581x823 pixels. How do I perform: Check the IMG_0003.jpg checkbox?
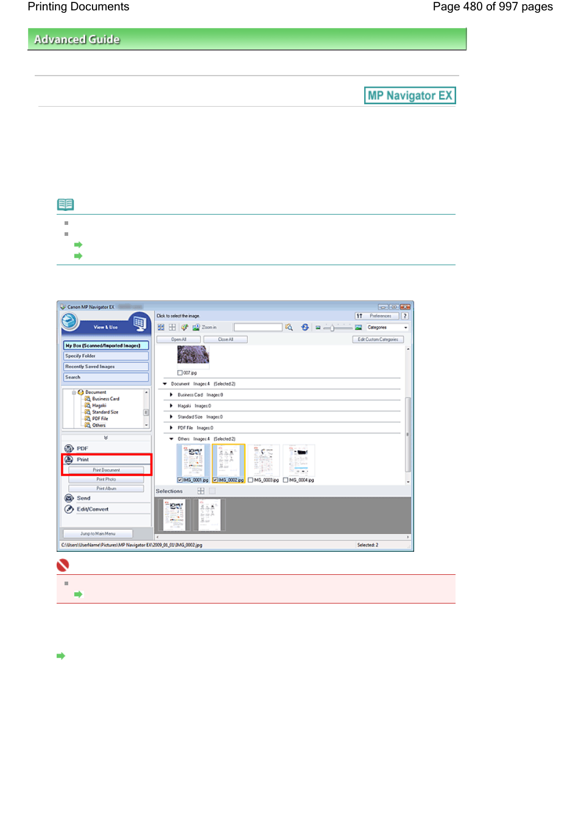[x=250, y=480]
